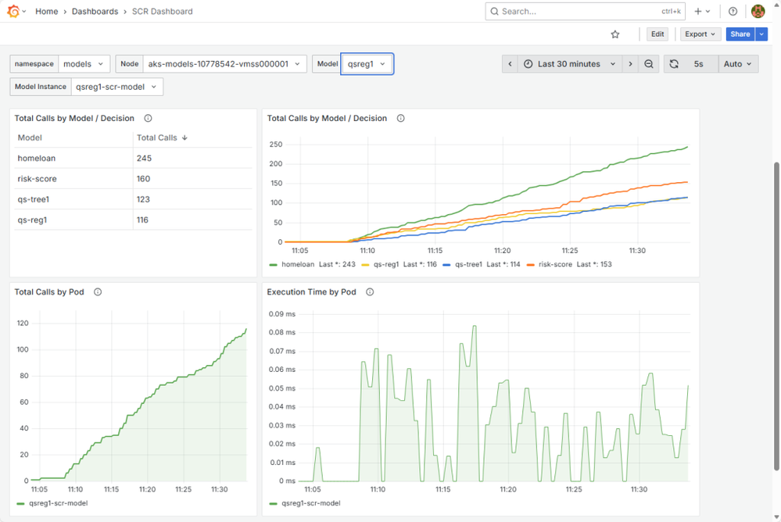Viewport: 781px width, 522px height.
Task: Open the namespace models dropdown
Action: tap(84, 64)
